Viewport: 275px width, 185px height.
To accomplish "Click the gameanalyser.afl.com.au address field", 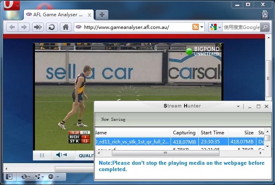I will (x=133, y=27).
